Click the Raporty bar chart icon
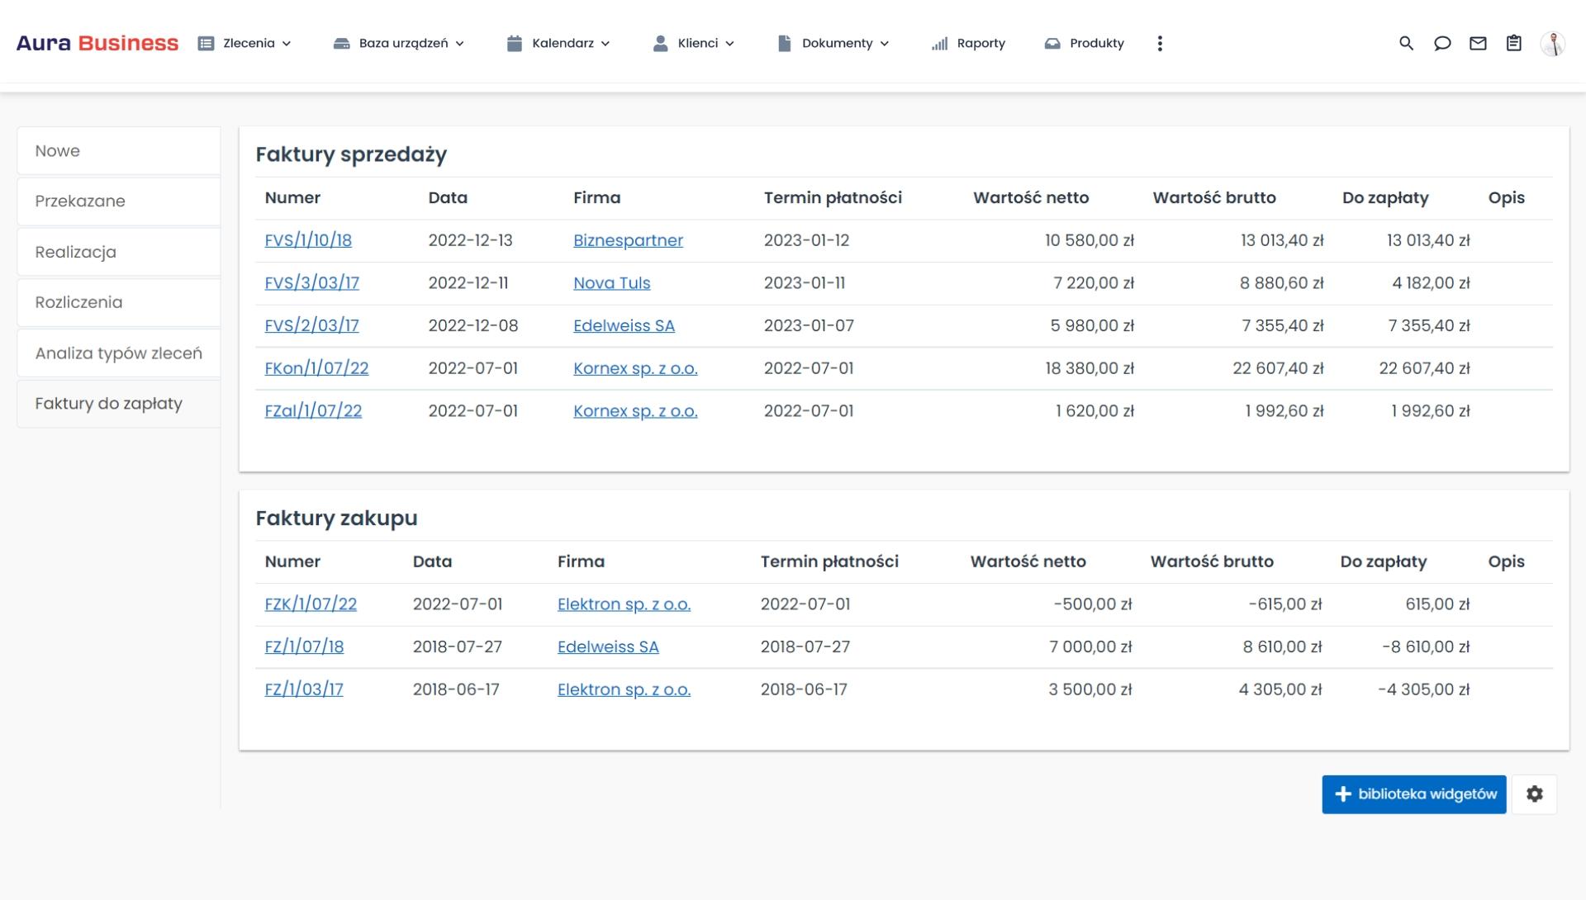The image size is (1586, 900). [x=939, y=43]
